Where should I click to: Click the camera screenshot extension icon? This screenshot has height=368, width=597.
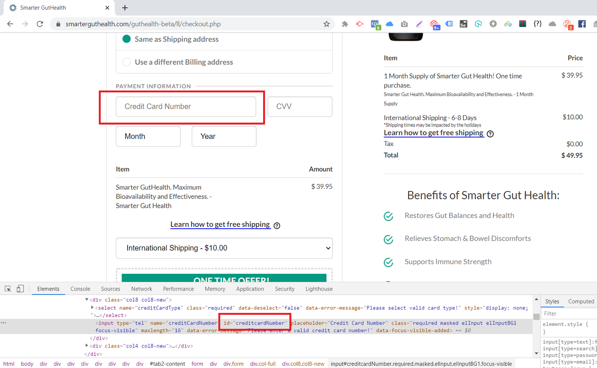tap(404, 24)
